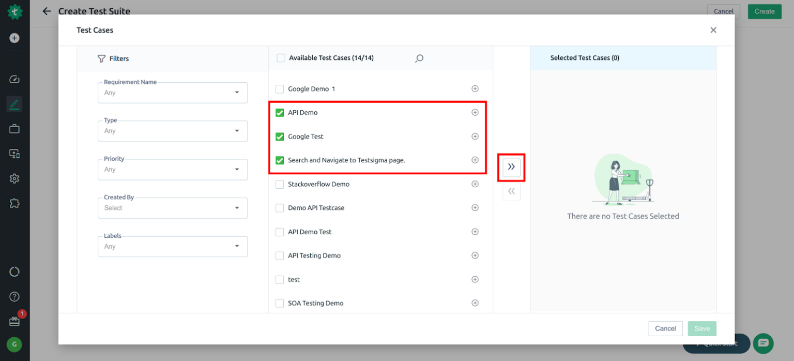Select the dashboard gauge icon in sidebar
794x361 pixels.
click(14, 79)
